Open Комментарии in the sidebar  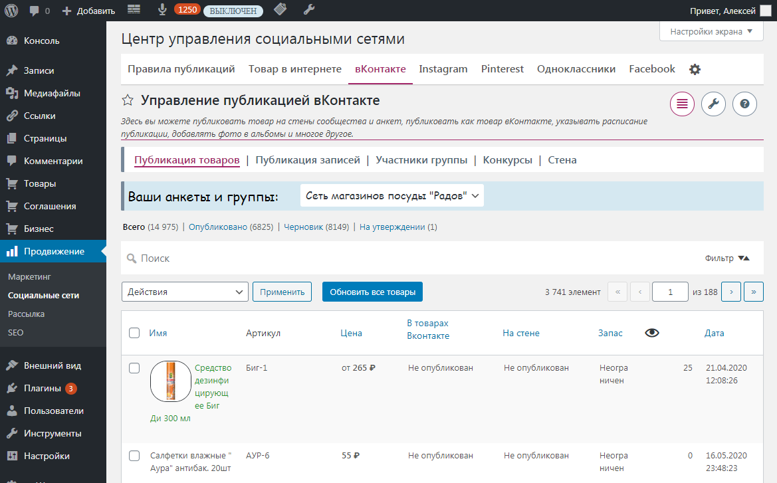(x=53, y=161)
